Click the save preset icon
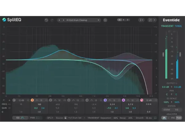 click(x=105, y=20)
